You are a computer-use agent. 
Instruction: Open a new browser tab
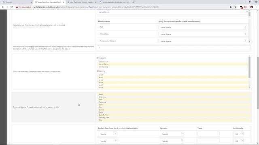click(133, 2)
